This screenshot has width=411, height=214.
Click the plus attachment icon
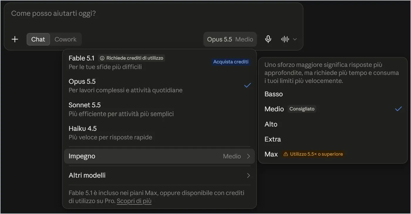(x=15, y=39)
